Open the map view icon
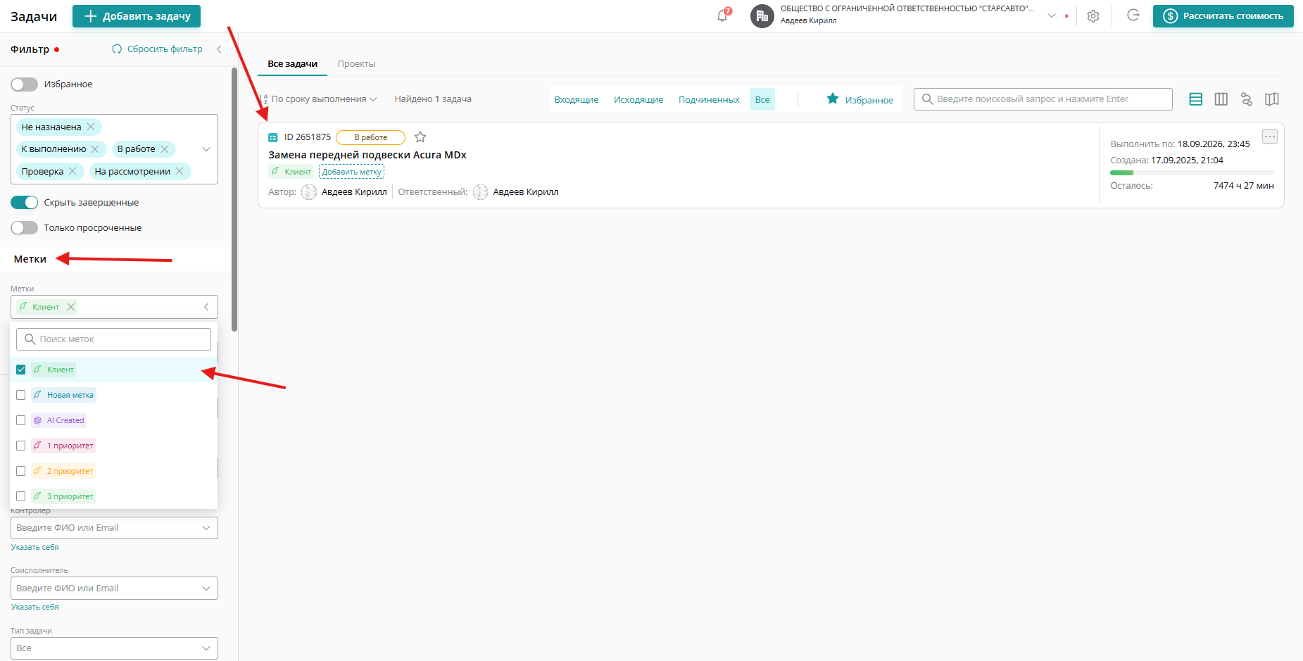The height and width of the screenshot is (661, 1303). (1271, 99)
